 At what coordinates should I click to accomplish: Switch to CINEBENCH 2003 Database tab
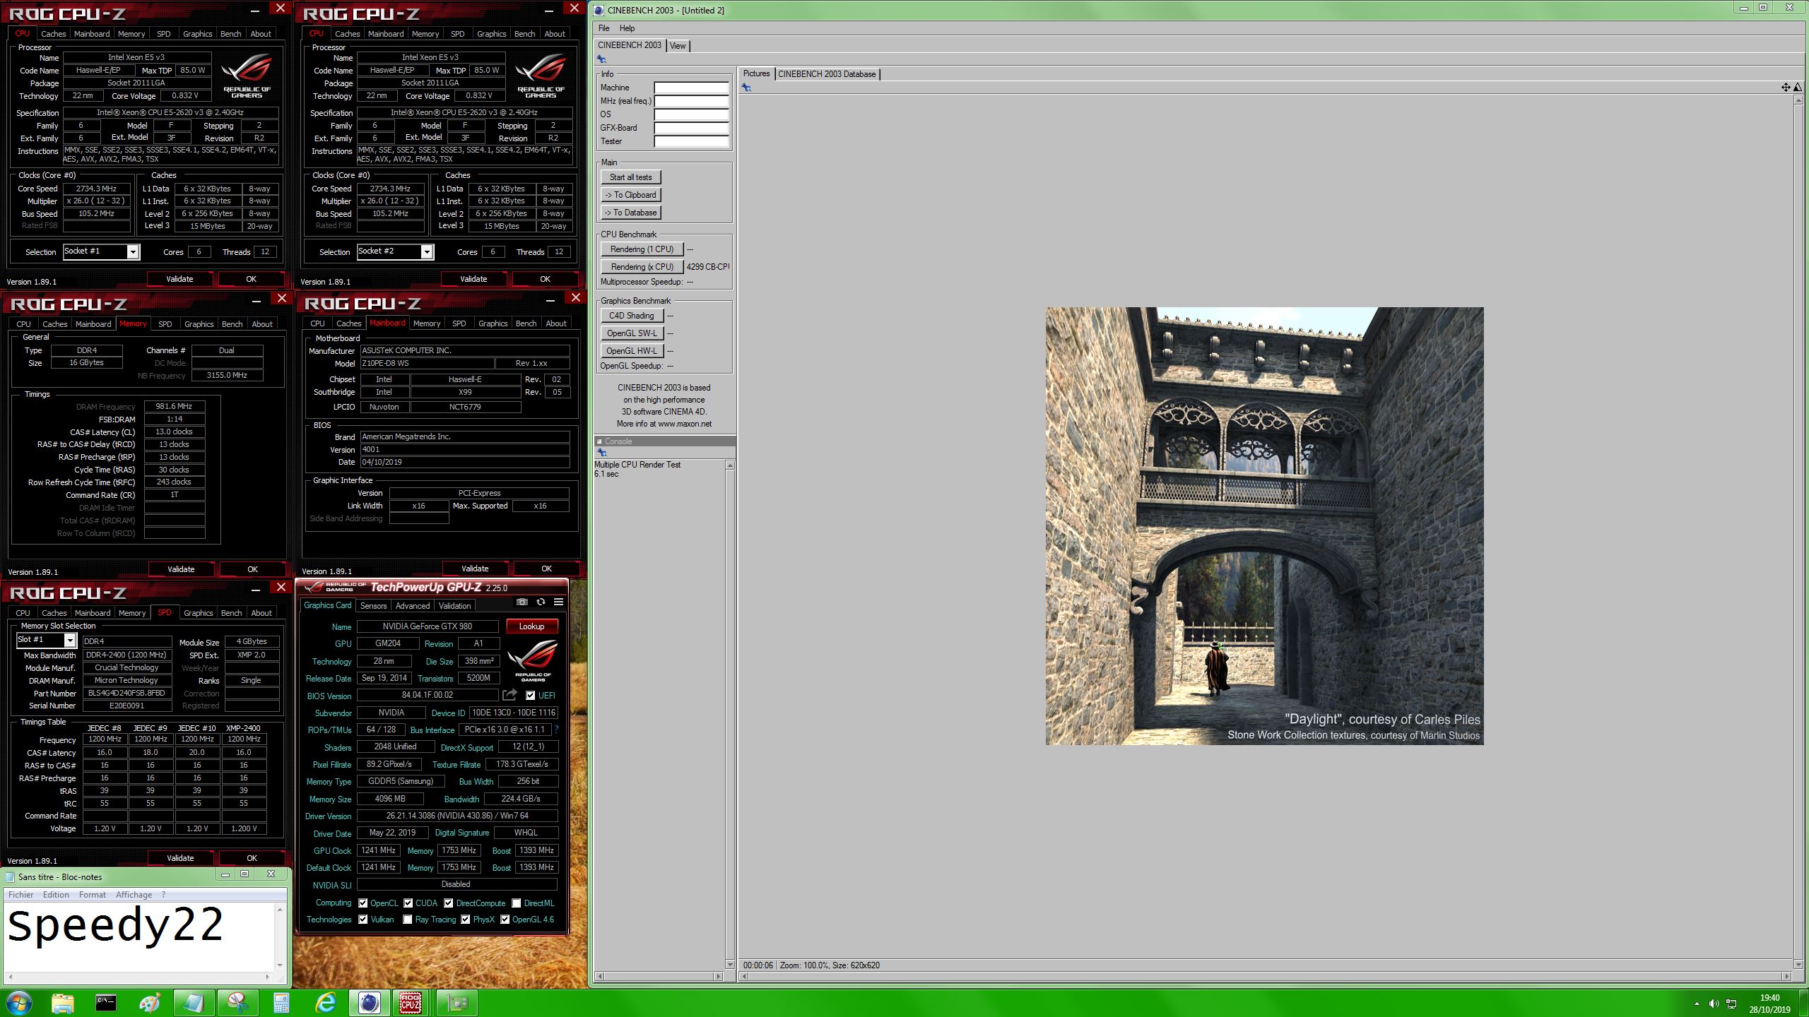(x=827, y=74)
